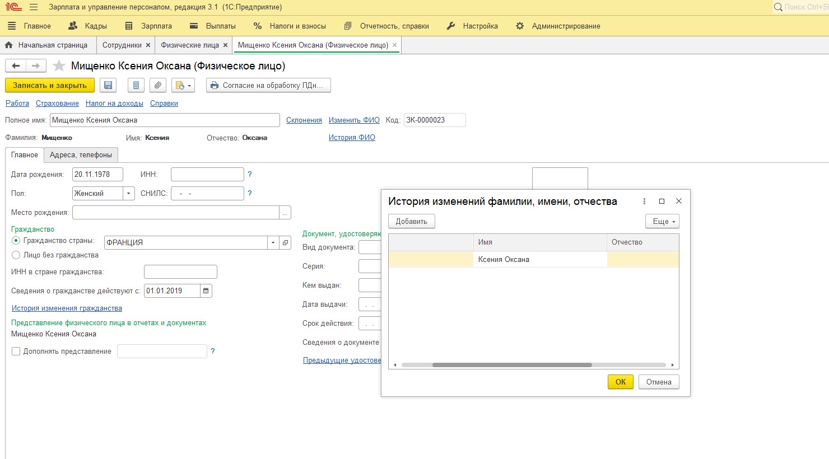Open the 'Еще' dropdown in history dialog
The image size is (829, 459).
(662, 222)
